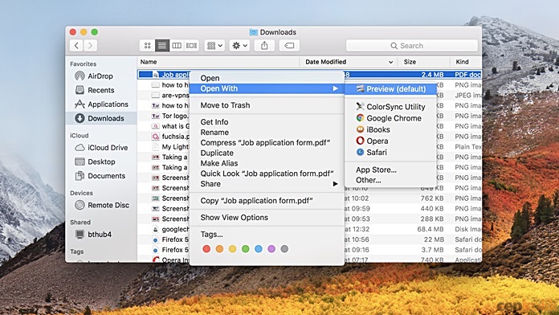Open with Preview (default)
Screen dimensions: 559x315
point(390,89)
